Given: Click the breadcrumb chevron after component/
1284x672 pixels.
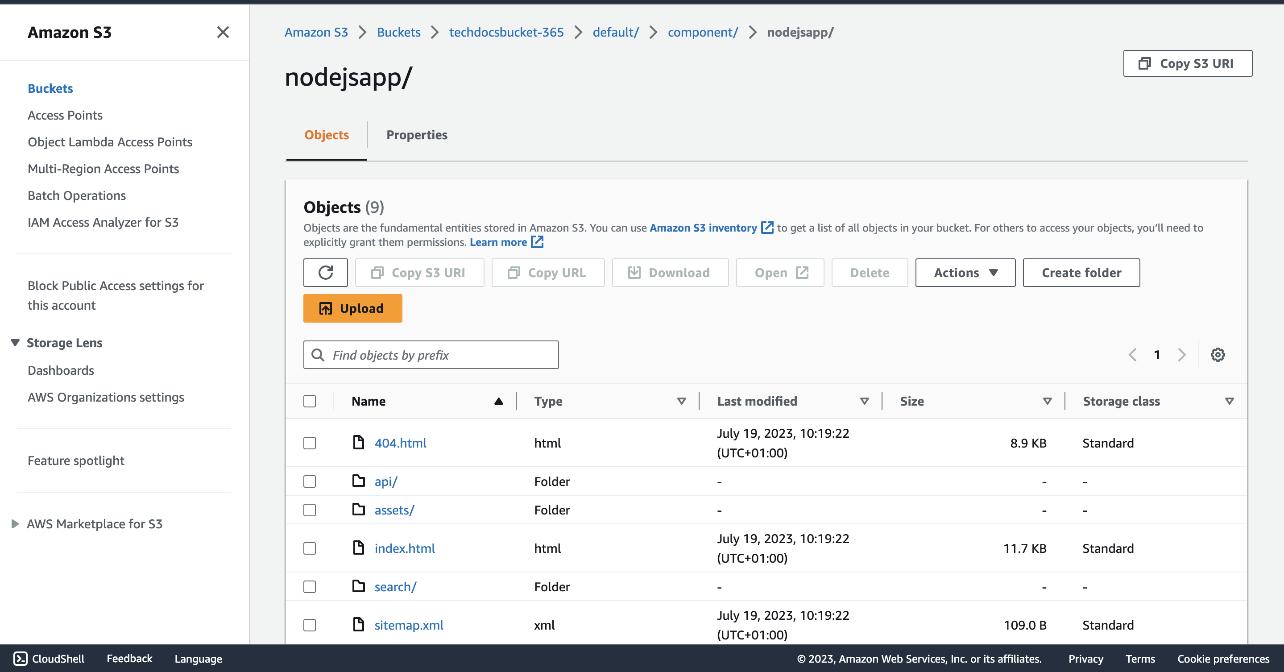Looking at the screenshot, I should point(753,33).
